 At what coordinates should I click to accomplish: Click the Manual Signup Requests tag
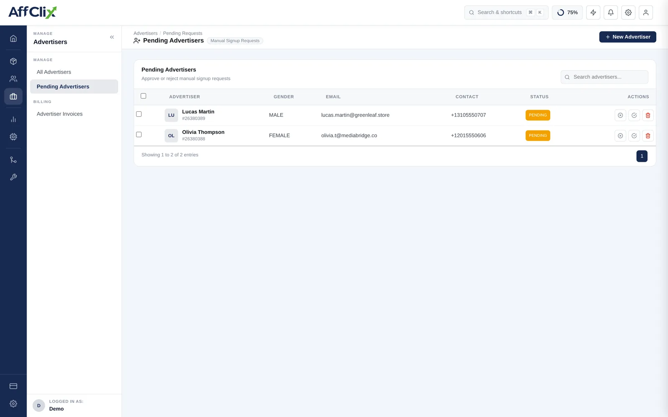(235, 41)
